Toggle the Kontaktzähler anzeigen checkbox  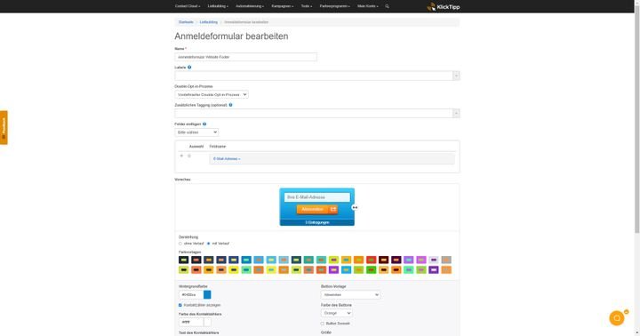(x=180, y=305)
